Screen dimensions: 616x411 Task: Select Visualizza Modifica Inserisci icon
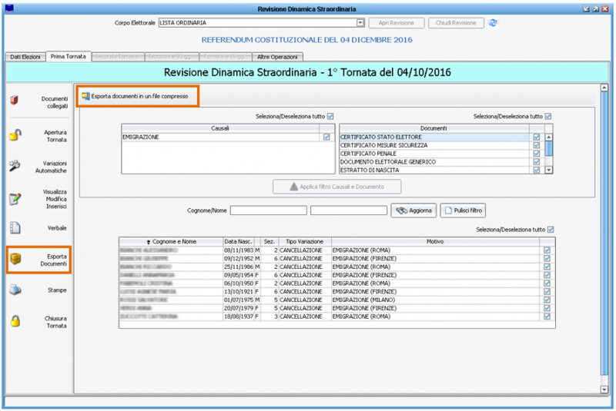point(15,200)
